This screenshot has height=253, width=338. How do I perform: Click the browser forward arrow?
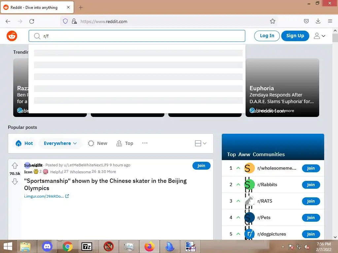(x=20, y=21)
